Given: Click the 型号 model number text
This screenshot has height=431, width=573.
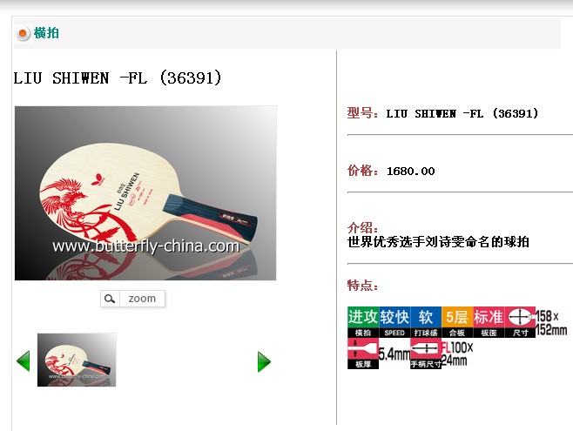Looking at the screenshot, I should 462,113.
